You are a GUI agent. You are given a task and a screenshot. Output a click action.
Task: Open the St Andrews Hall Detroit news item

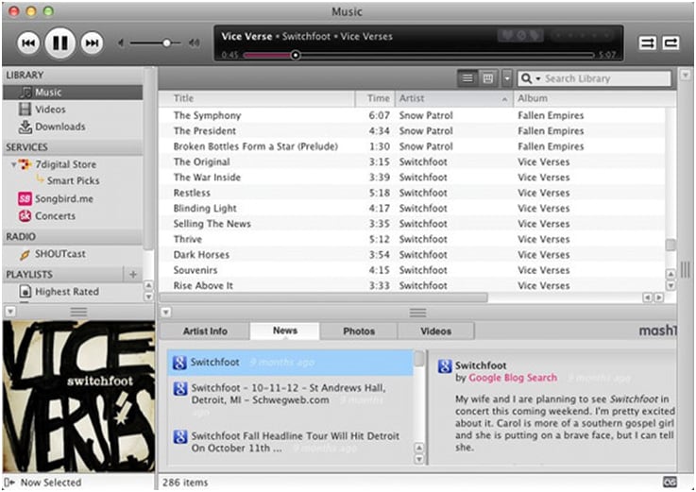click(x=290, y=399)
